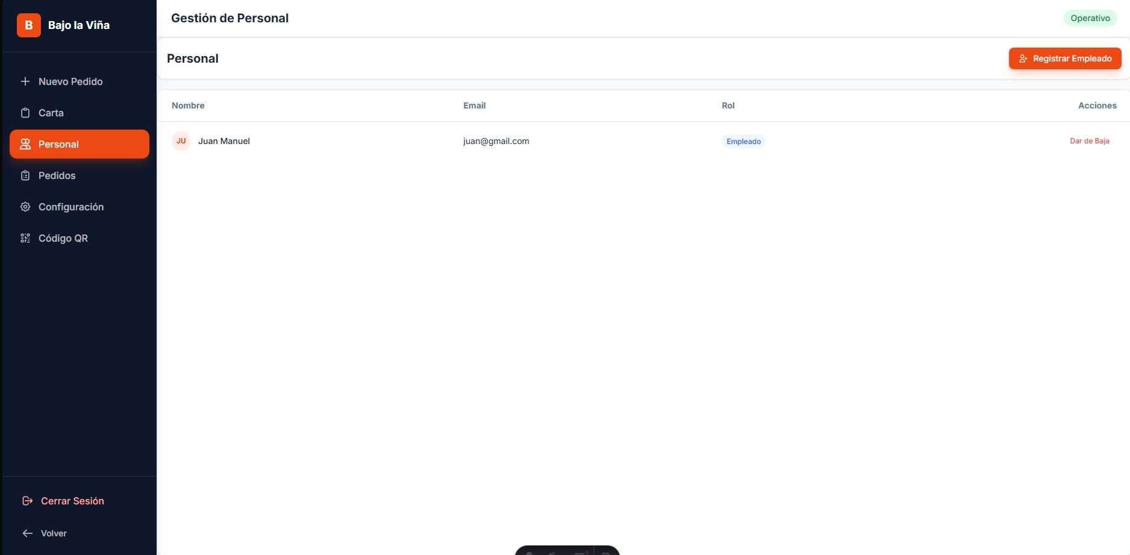Image resolution: width=1130 pixels, height=555 pixels.
Task: Click Juan Manuel's 'JU' avatar circle
Action: 181,141
